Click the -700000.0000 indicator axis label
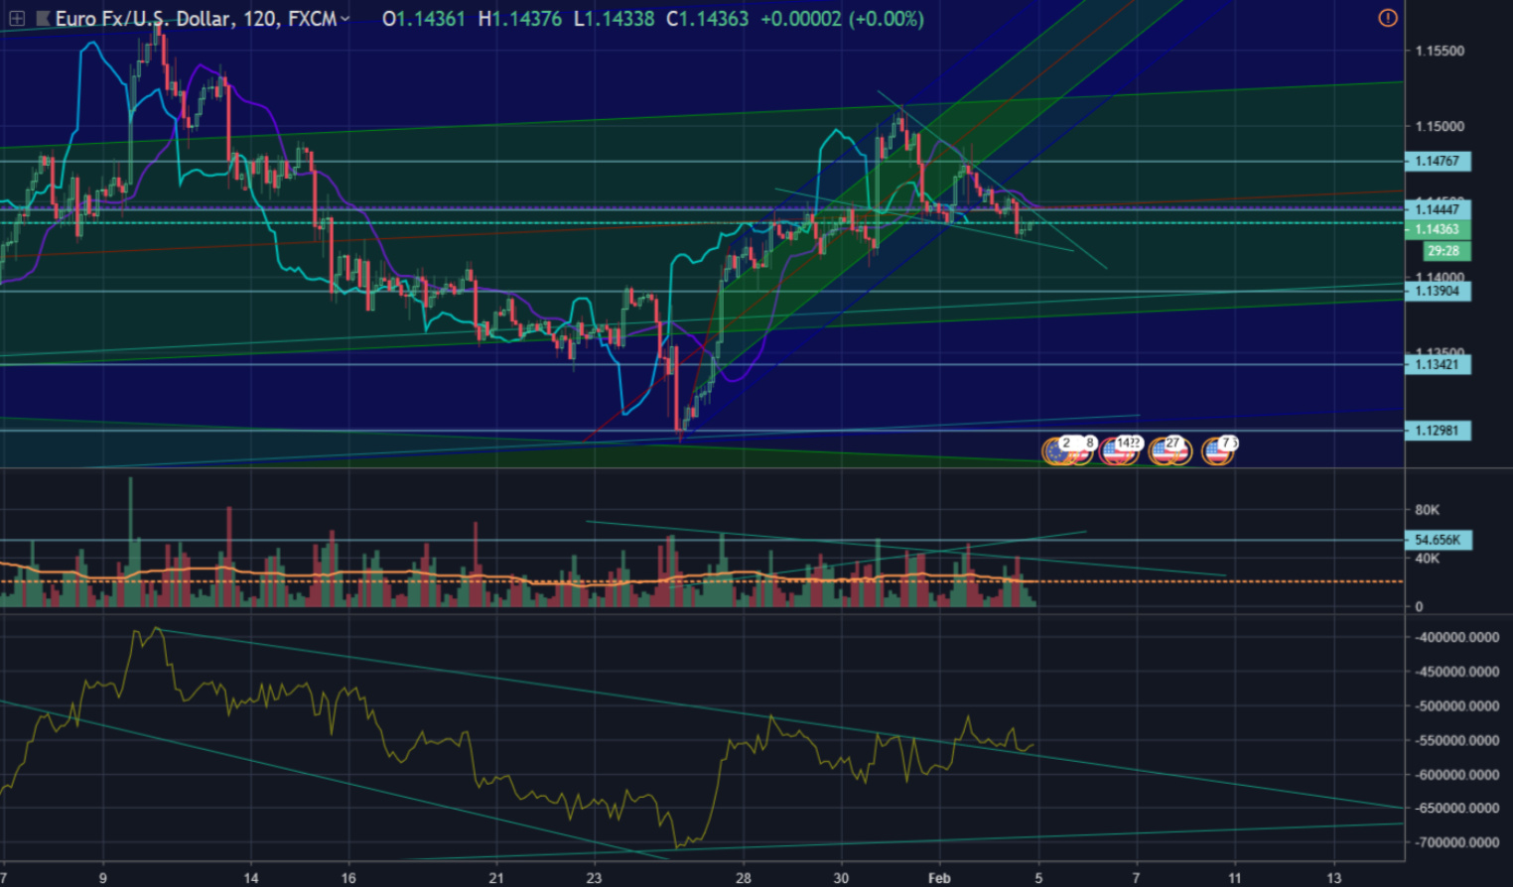Image resolution: width=1513 pixels, height=887 pixels. coord(1456,842)
